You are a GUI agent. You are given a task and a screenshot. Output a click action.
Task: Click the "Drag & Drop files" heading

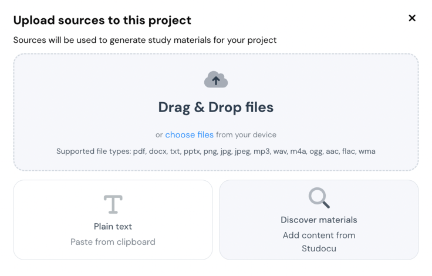click(x=215, y=107)
